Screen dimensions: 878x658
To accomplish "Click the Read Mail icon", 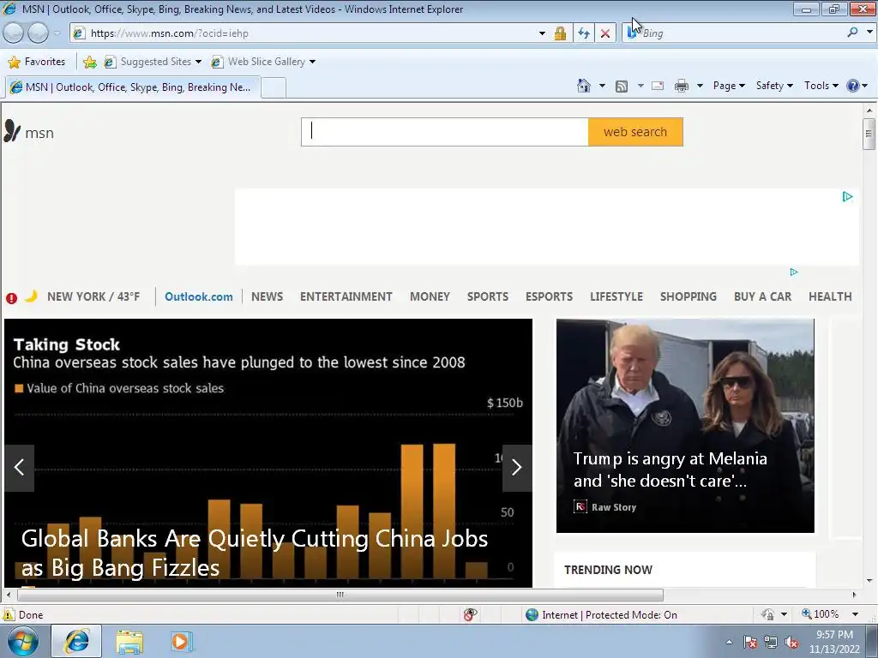I will click(x=658, y=86).
